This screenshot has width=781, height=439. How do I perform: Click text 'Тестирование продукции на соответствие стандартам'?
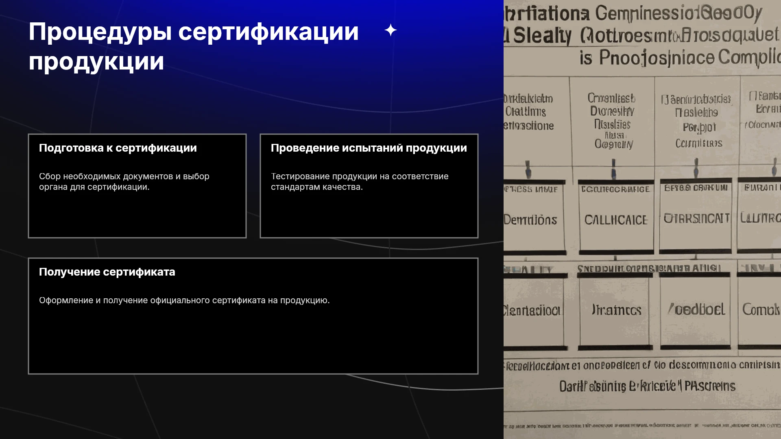[x=360, y=182]
